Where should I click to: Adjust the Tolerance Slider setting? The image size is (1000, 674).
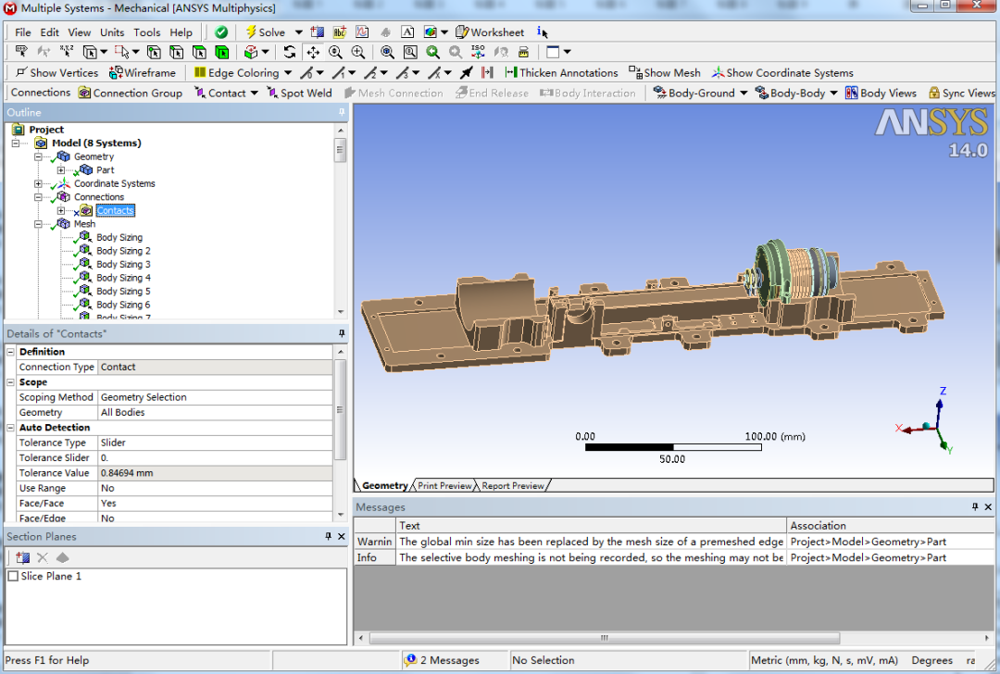[212, 457]
